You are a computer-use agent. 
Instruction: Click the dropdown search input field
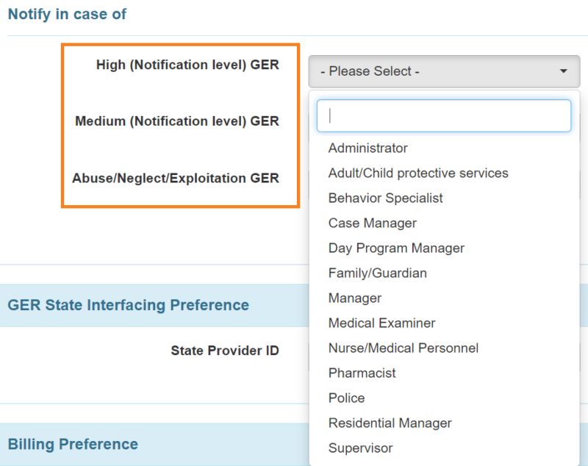(x=444, y=115)
